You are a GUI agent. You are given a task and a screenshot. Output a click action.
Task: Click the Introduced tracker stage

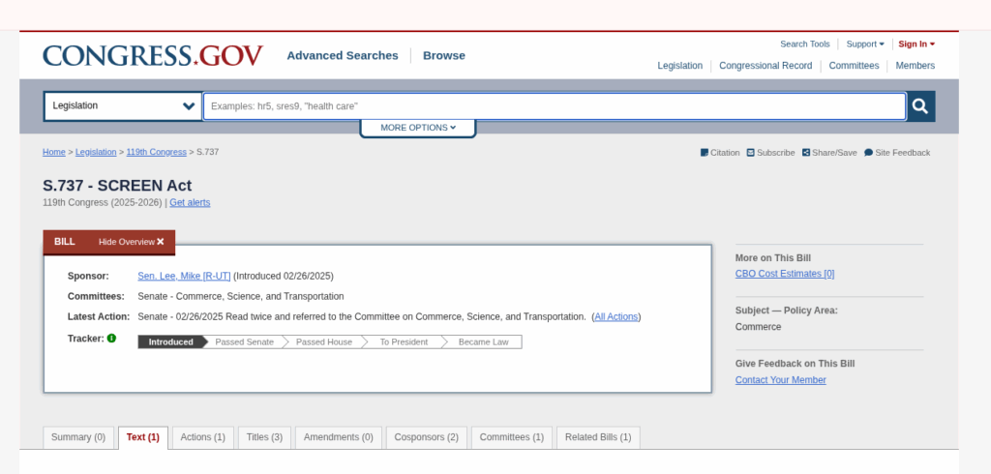pos(171,341)
